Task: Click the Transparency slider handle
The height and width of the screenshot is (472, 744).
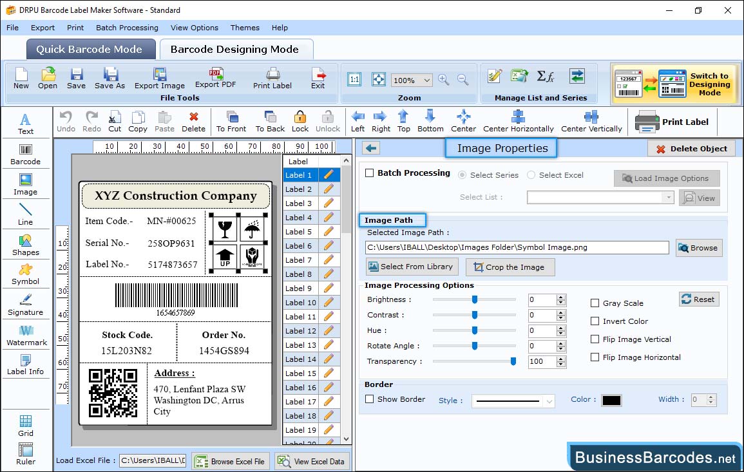Action: click(x=513, y=361)
